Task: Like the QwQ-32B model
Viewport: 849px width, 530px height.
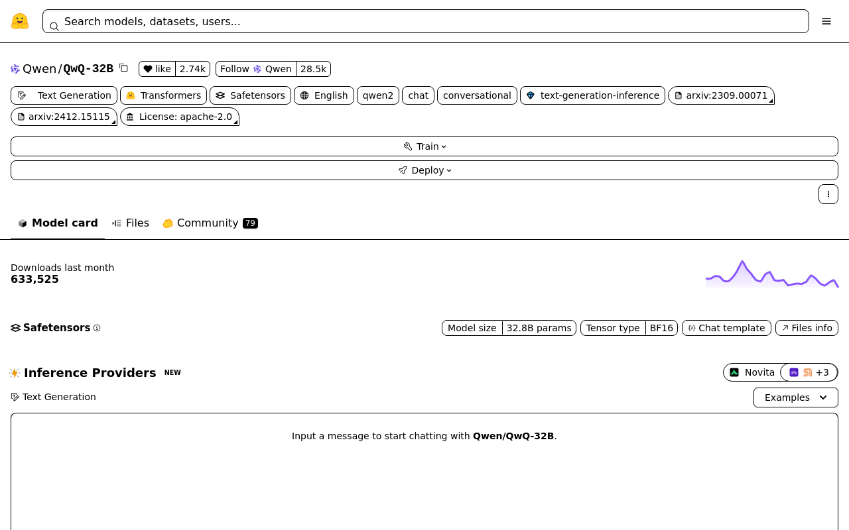Action: (157, 69)
